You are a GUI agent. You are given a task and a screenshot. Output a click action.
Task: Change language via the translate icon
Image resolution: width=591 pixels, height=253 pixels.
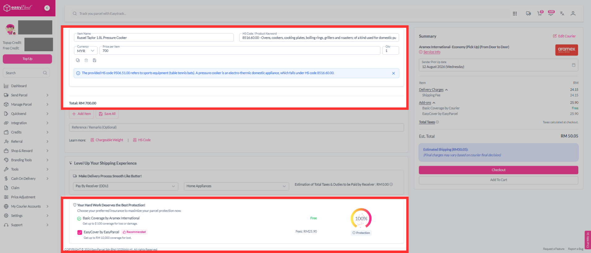(x=562, y=14)
